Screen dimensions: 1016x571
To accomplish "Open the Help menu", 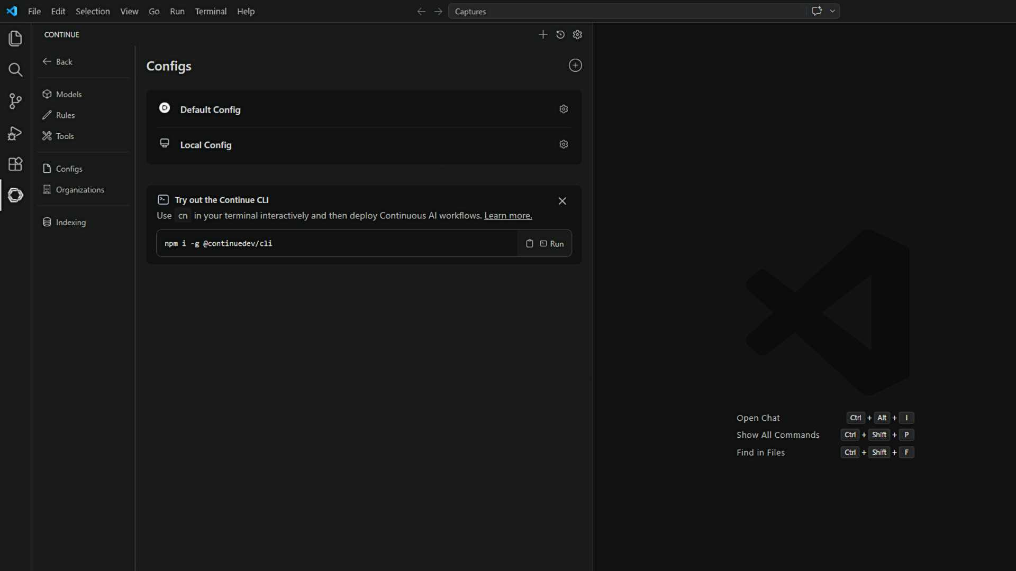I will 246,12.
